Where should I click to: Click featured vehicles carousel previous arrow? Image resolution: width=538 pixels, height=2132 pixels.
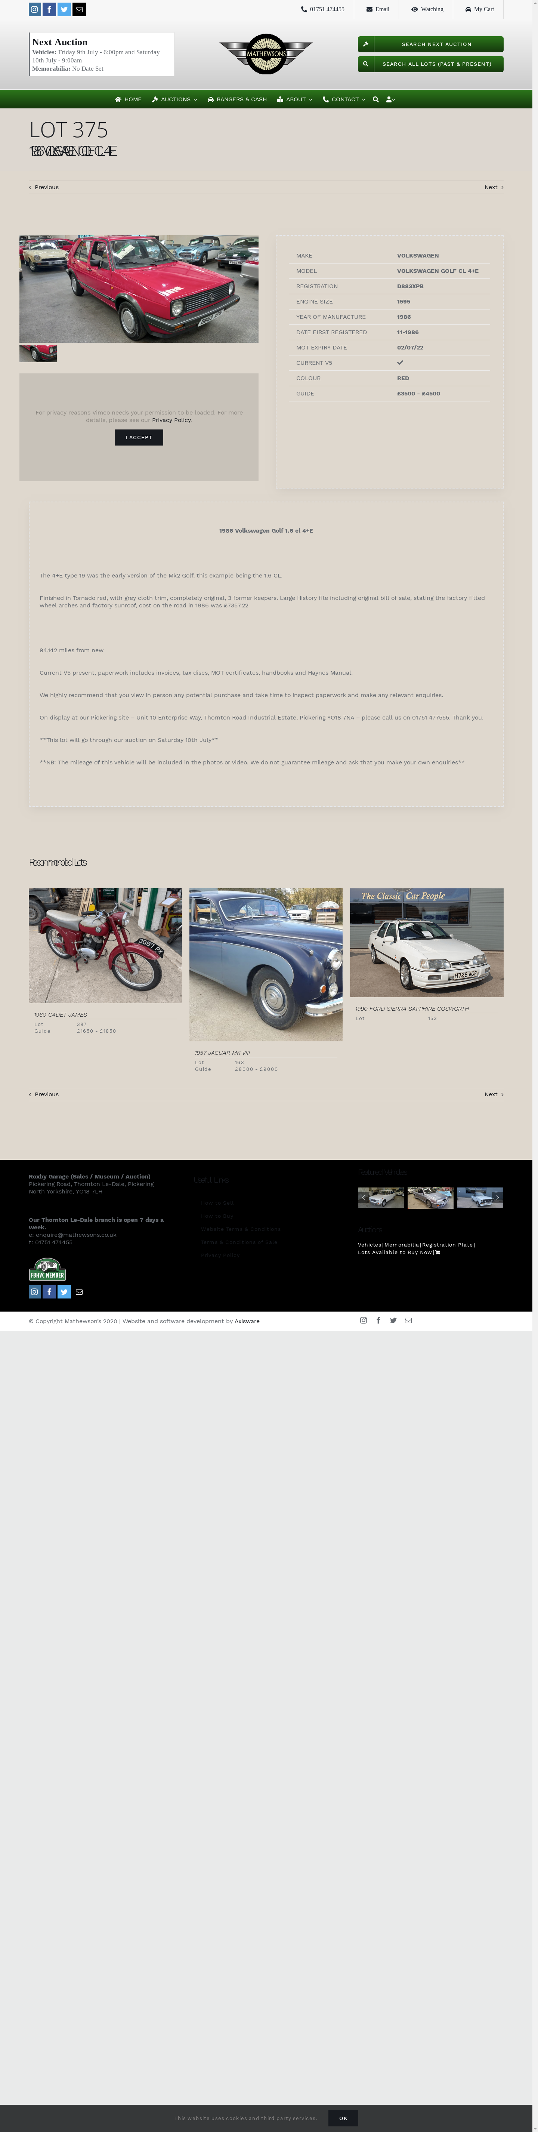(364, 1198)
